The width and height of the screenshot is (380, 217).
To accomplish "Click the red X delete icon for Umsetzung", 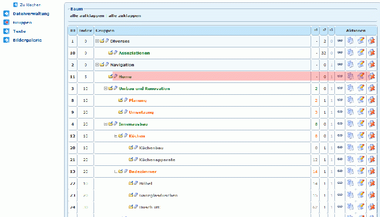I will (371, 112).
